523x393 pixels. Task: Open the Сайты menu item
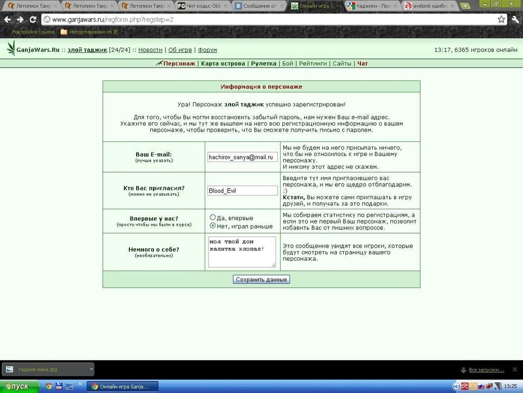(342, 64)
